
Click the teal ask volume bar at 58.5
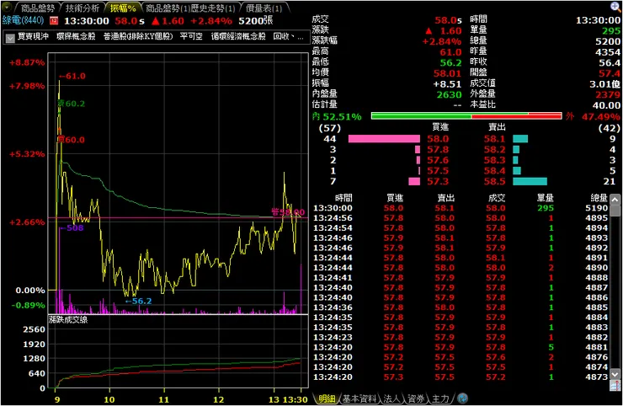(x=530, y=182)
